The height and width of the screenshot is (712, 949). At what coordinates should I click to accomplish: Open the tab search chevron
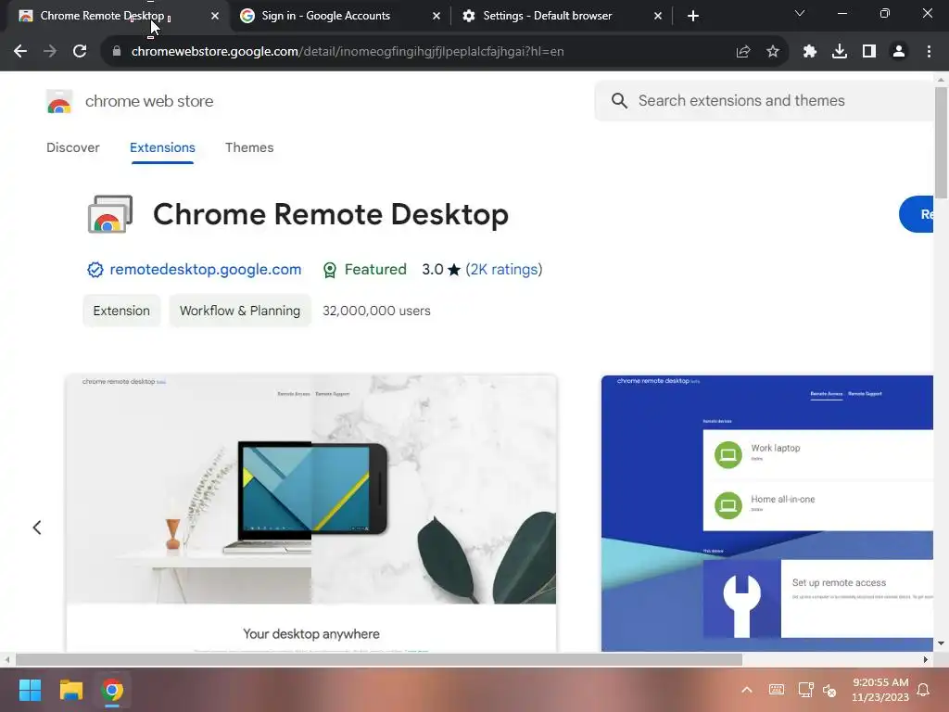tap(800, 13)
